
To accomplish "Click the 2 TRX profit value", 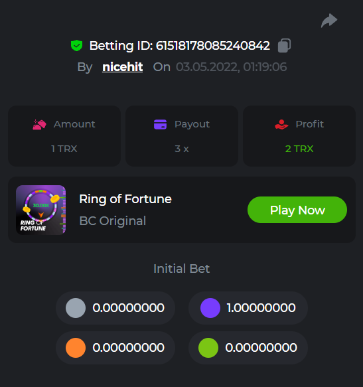I will tap(299, 149).
